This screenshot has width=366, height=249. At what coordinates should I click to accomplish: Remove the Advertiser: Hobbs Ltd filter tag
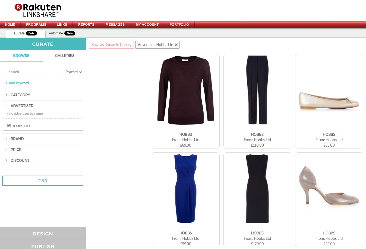[x=176, y=45]
